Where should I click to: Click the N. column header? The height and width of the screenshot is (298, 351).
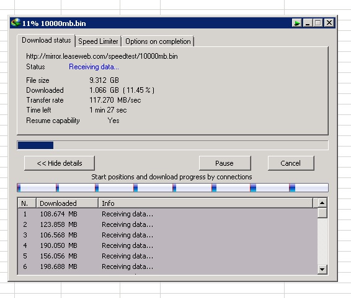(x=27, y=203)
